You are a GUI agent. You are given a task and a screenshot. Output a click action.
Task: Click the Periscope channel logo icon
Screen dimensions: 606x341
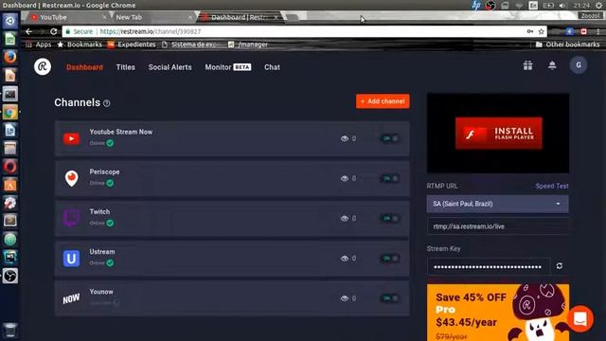(x=72, y=178)
